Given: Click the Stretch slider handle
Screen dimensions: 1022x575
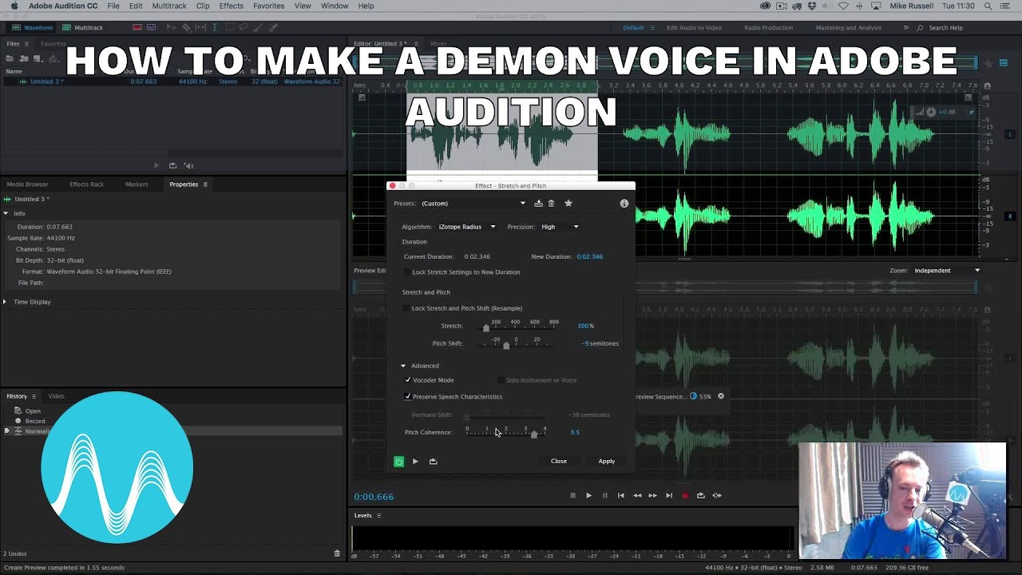Looking at the screenshot, I should point(486,328).
